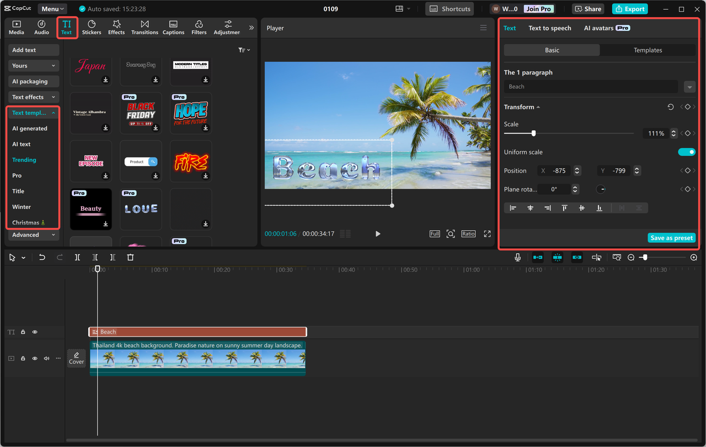Open the template filter dropdown

pos(243,50)
